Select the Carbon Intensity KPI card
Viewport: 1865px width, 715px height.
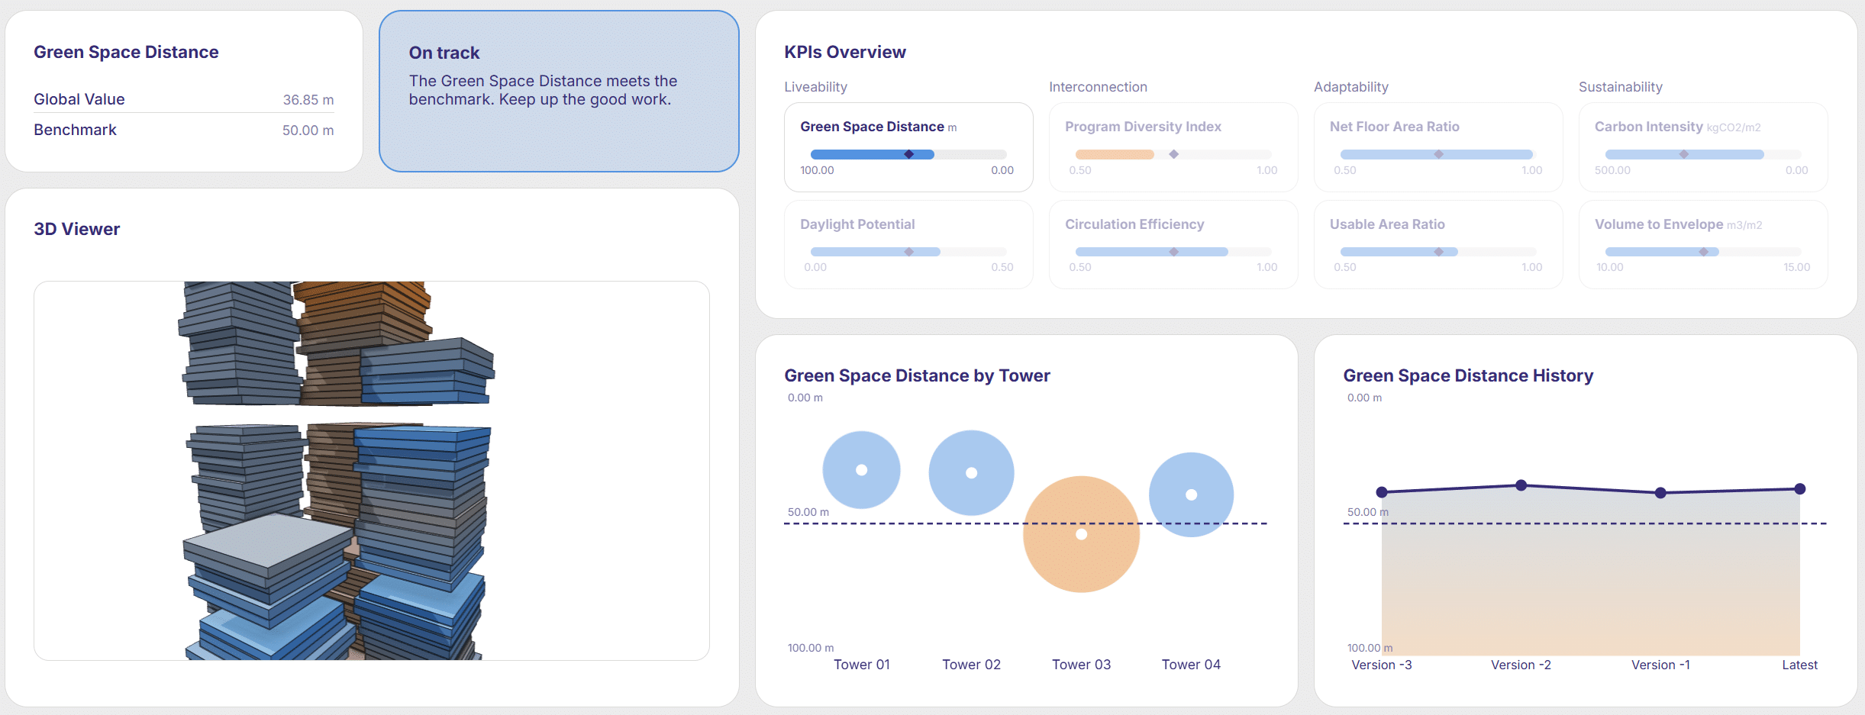(x=1702, y=147)
